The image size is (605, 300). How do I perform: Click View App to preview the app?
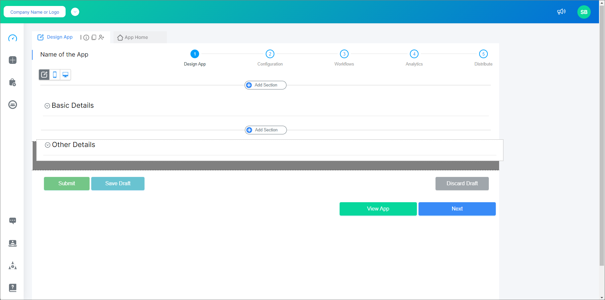point(378,209)
